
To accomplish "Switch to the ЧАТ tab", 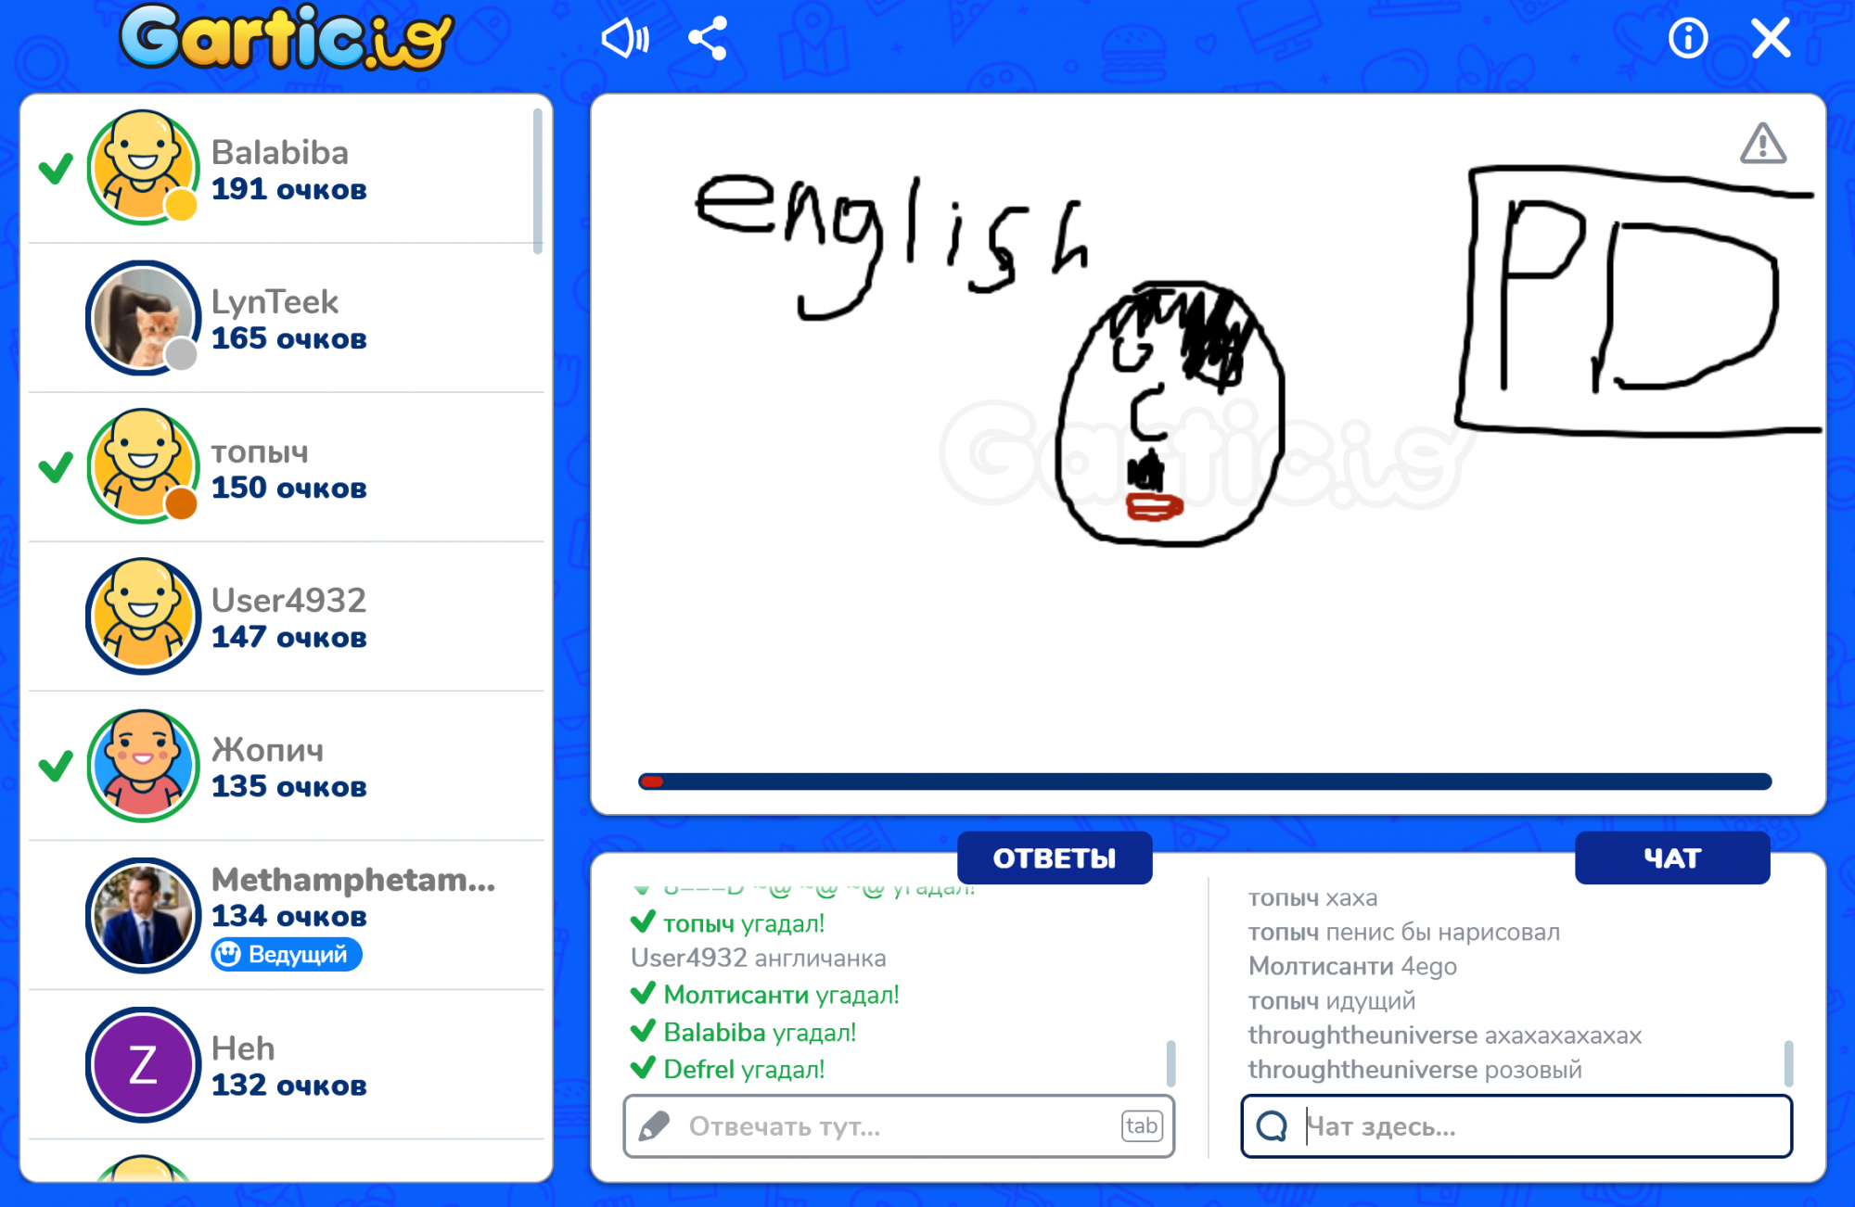I will pos(1671,858).
